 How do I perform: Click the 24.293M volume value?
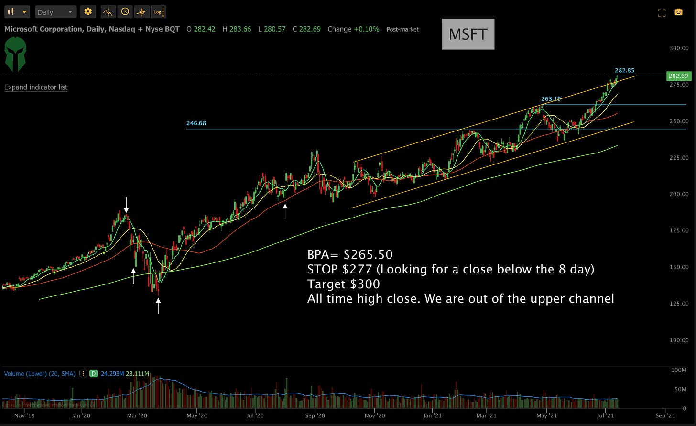(111, 374)
